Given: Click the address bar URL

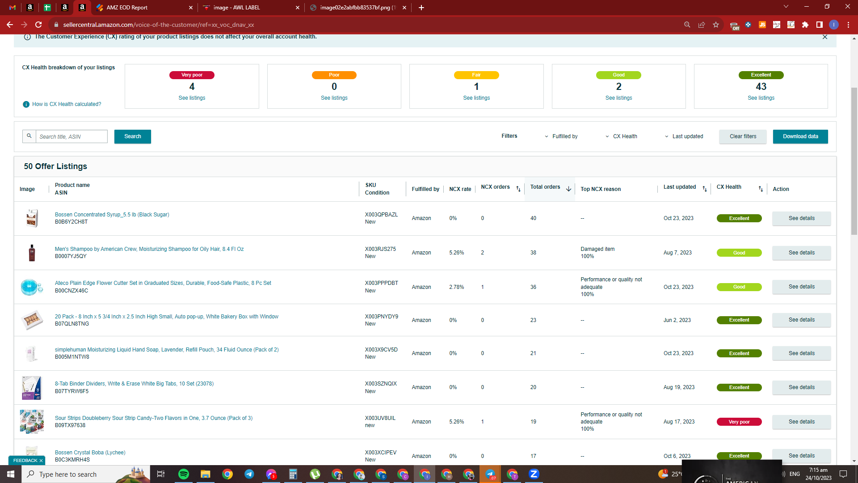Looking at the screenshot, I should tap(158, 25).
